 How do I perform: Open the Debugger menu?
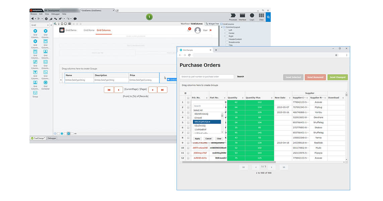tap(56, 14)
